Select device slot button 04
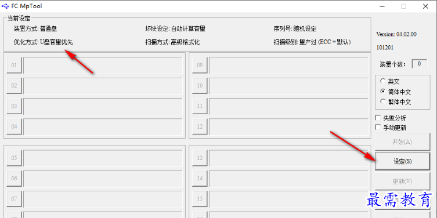The height and width of the screenshot is (218, 437). click(14, 126)
